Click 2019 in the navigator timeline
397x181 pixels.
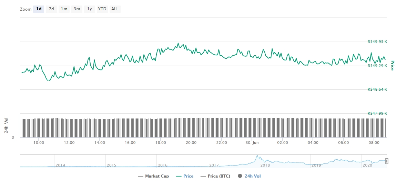(x=316, y=165)
